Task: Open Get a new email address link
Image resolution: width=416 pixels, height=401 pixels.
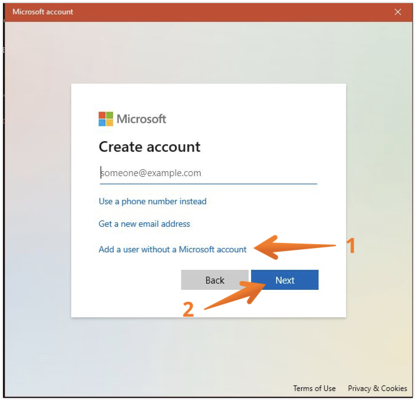Action: 144,224
